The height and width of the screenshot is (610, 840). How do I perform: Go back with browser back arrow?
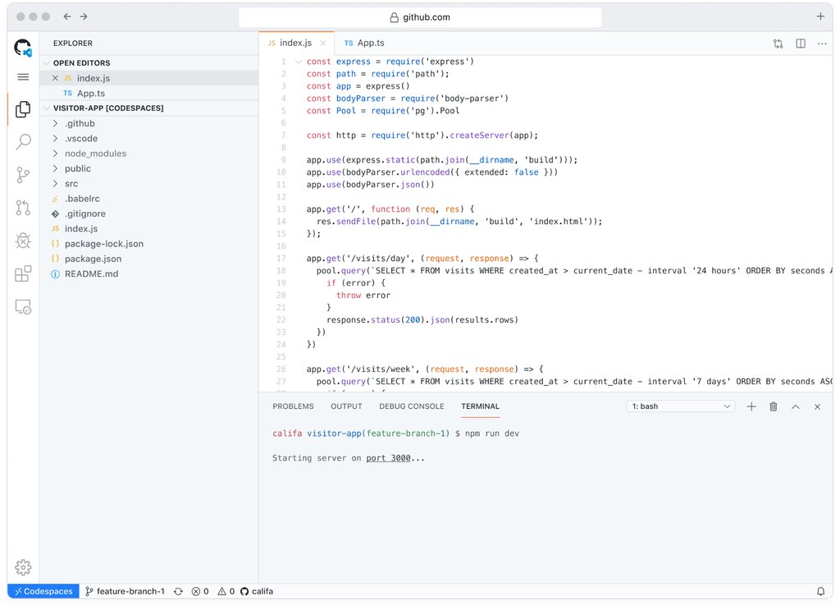point(67,16)
